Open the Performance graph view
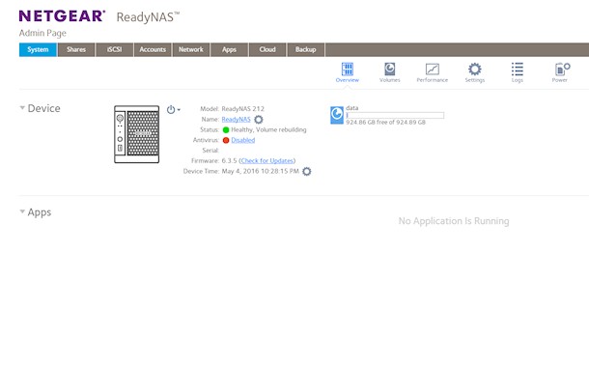Image resolution: width=589 pixels, height=392 pixels. pyautogui.click(x=432, y=71)
